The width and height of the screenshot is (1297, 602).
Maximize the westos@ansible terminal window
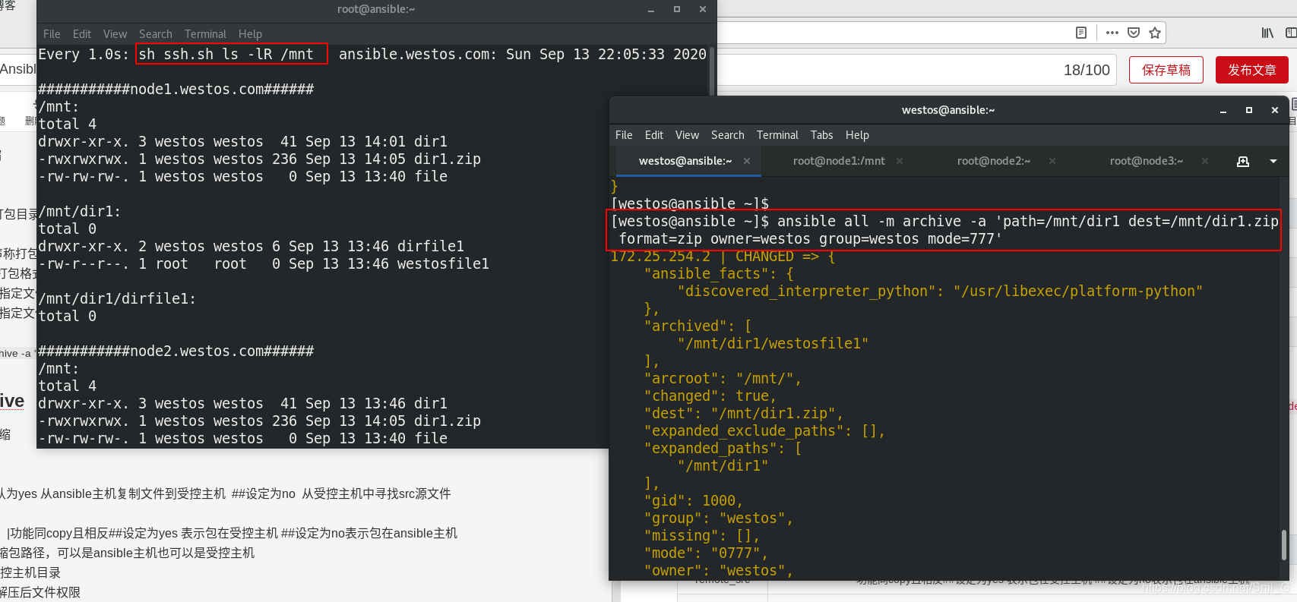pyautogui.click(x=1249, y=111)
